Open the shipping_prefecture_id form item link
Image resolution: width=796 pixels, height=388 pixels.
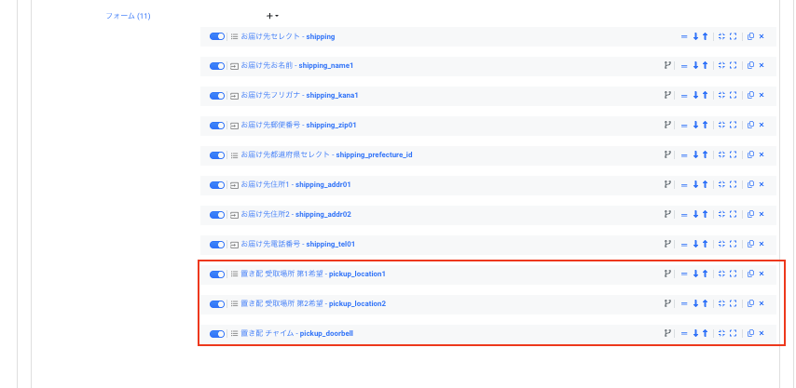coord(326,155)
